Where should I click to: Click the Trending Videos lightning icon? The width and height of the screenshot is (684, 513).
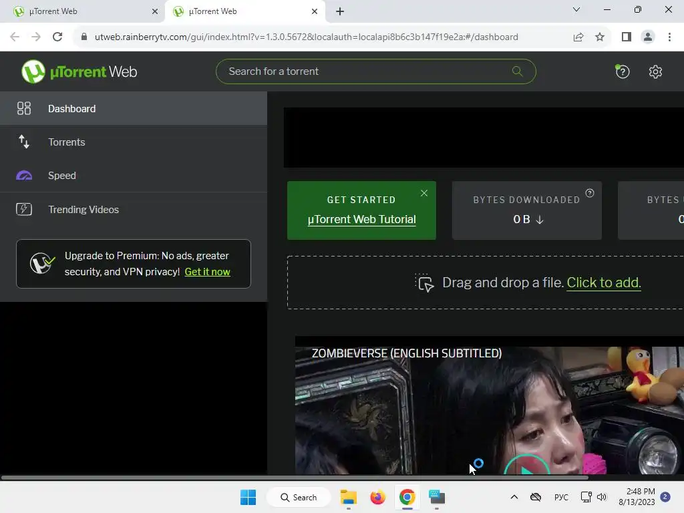click(24, 209)
